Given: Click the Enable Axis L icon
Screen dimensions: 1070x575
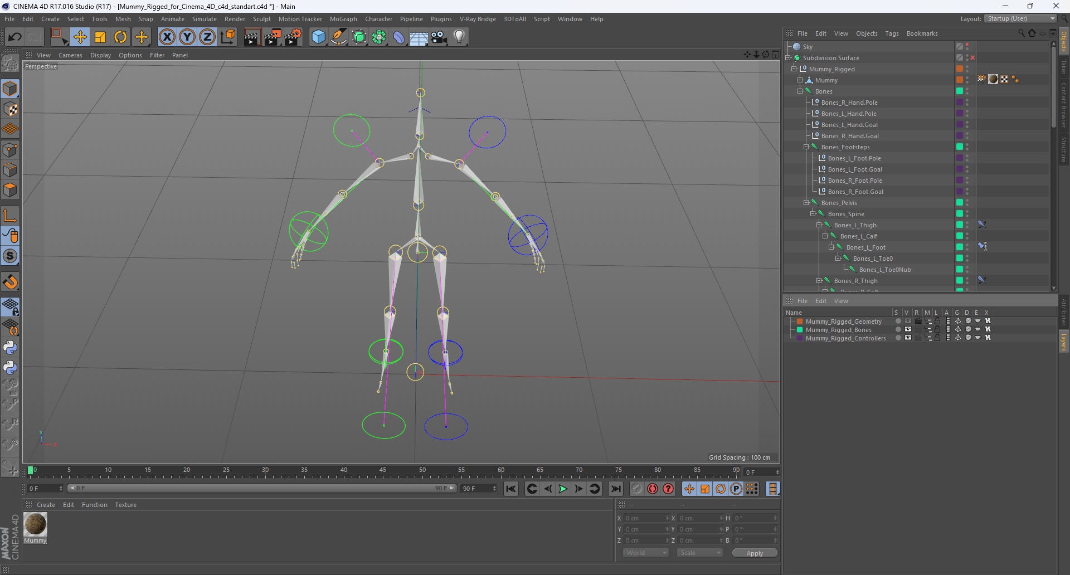Looking at the screenshot, I should 10,216.
